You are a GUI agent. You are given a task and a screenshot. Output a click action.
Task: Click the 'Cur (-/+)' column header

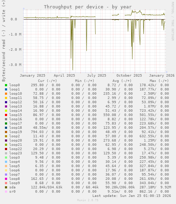(x=47, y=81)
